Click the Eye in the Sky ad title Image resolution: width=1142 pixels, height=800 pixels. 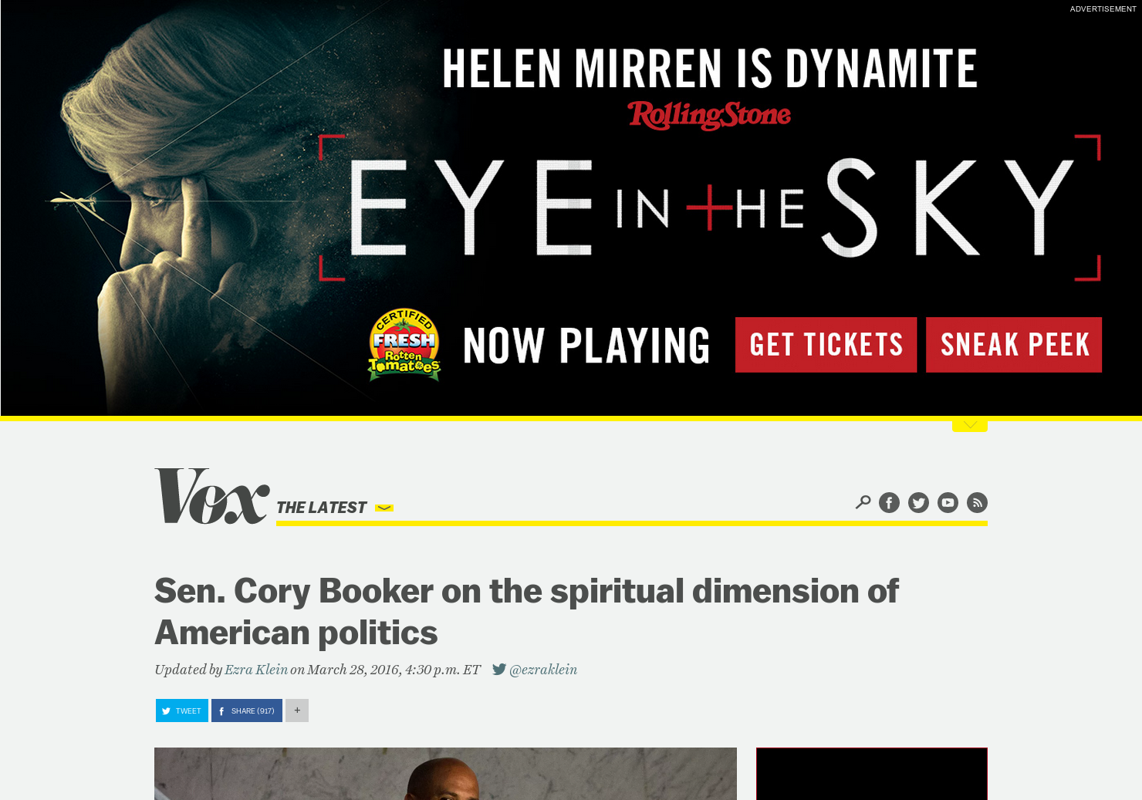click(710, 208)
